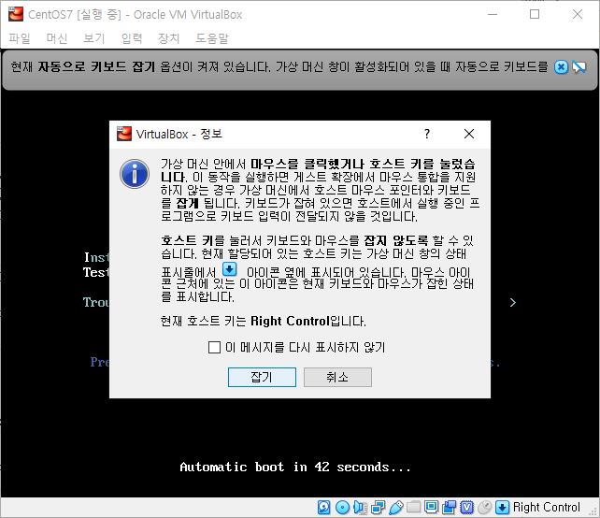The image size is (600, 518).
Task: Click the Automatic boot countdown text
Action: (295, 467)
